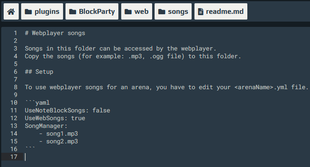This screenshot has width=310, height=167.
Task: Click the file icon beside readme.md
Action: (201, 12)
